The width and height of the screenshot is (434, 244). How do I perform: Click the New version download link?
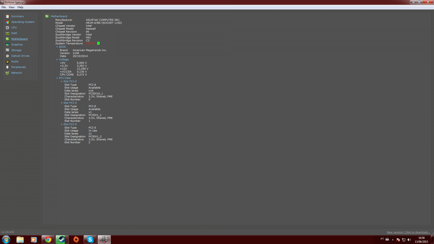coord(408,232)
